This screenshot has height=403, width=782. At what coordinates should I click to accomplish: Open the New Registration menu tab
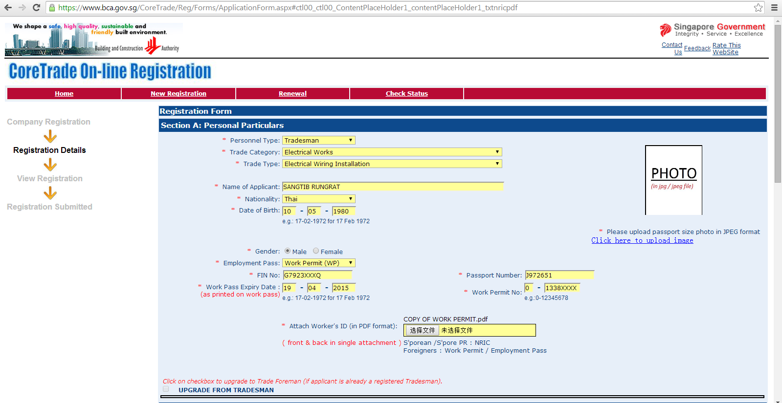tap(179, 93)
